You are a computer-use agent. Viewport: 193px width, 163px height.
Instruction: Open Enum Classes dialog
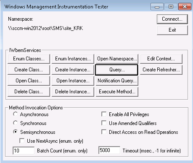click(29, 59)
